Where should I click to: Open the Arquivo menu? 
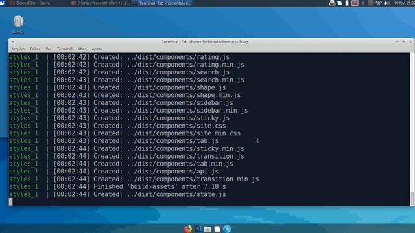click(x=18, y=49)
